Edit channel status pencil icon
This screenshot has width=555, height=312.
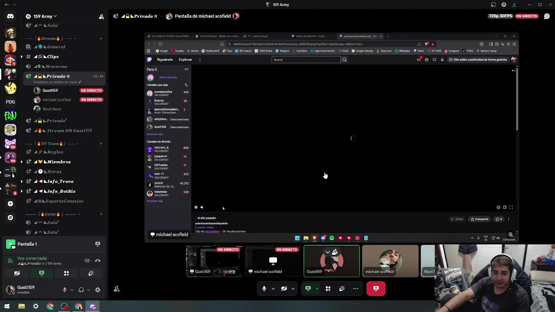click(x=79, y=82)
